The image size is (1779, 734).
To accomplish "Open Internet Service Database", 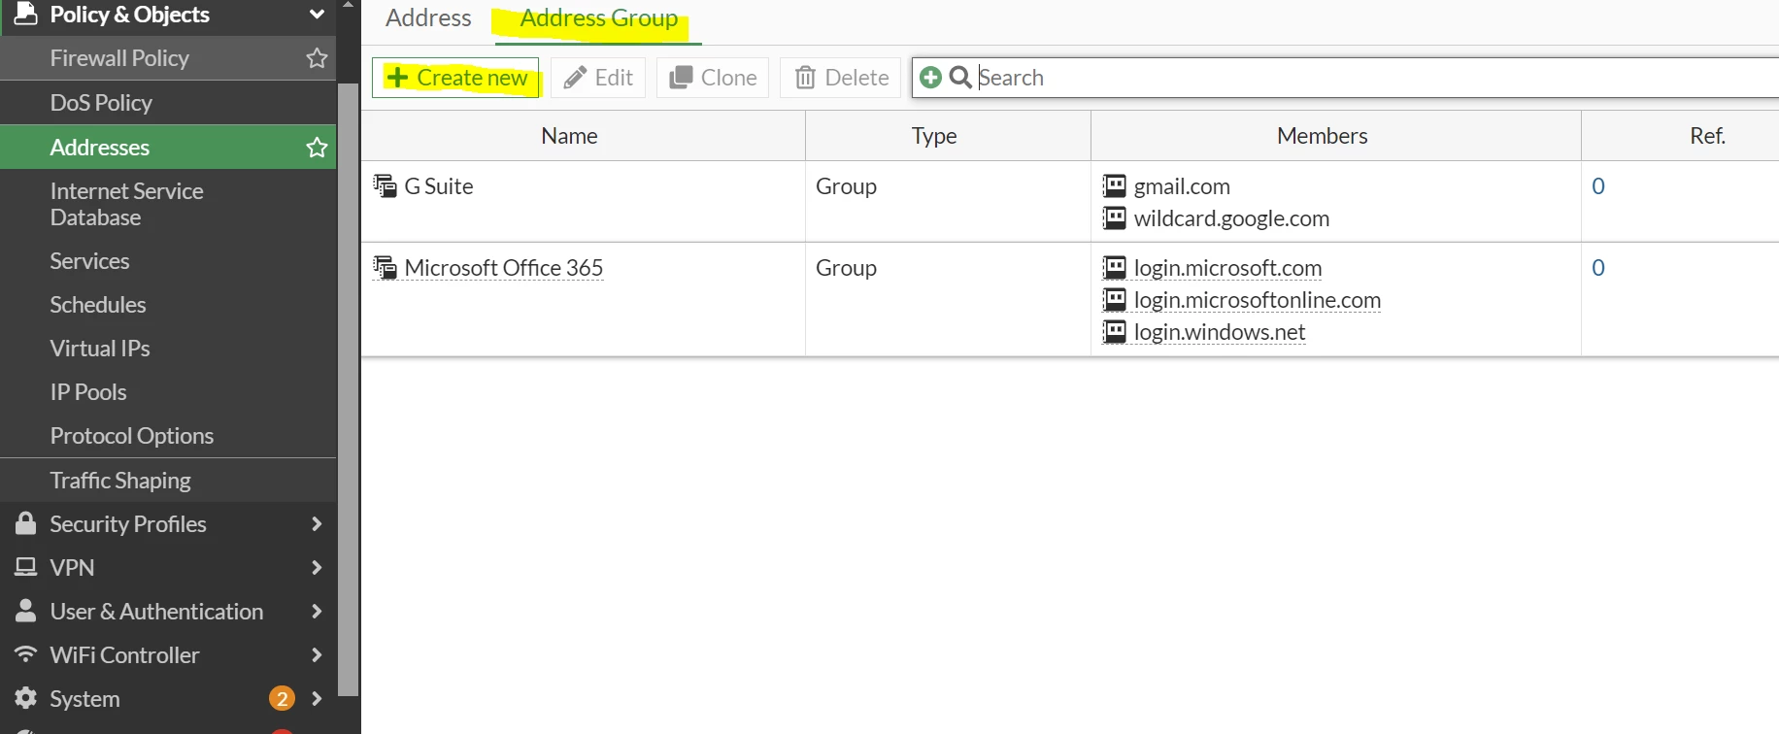I will coord(126,204).
